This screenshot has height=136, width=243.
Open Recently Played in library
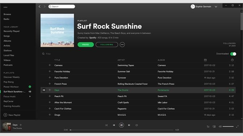12,31
